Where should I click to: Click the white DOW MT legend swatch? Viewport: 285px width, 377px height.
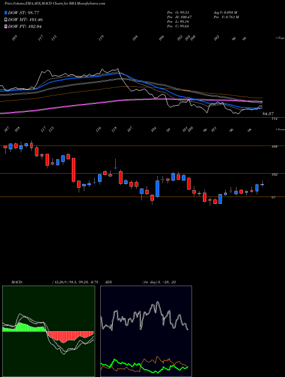6,20
